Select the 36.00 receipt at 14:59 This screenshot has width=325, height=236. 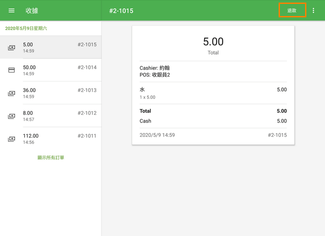(51, 93)
